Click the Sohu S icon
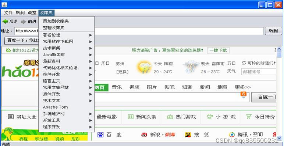This screenshot has width=284, height=147. pyautogui.click(x=188, y=135)
